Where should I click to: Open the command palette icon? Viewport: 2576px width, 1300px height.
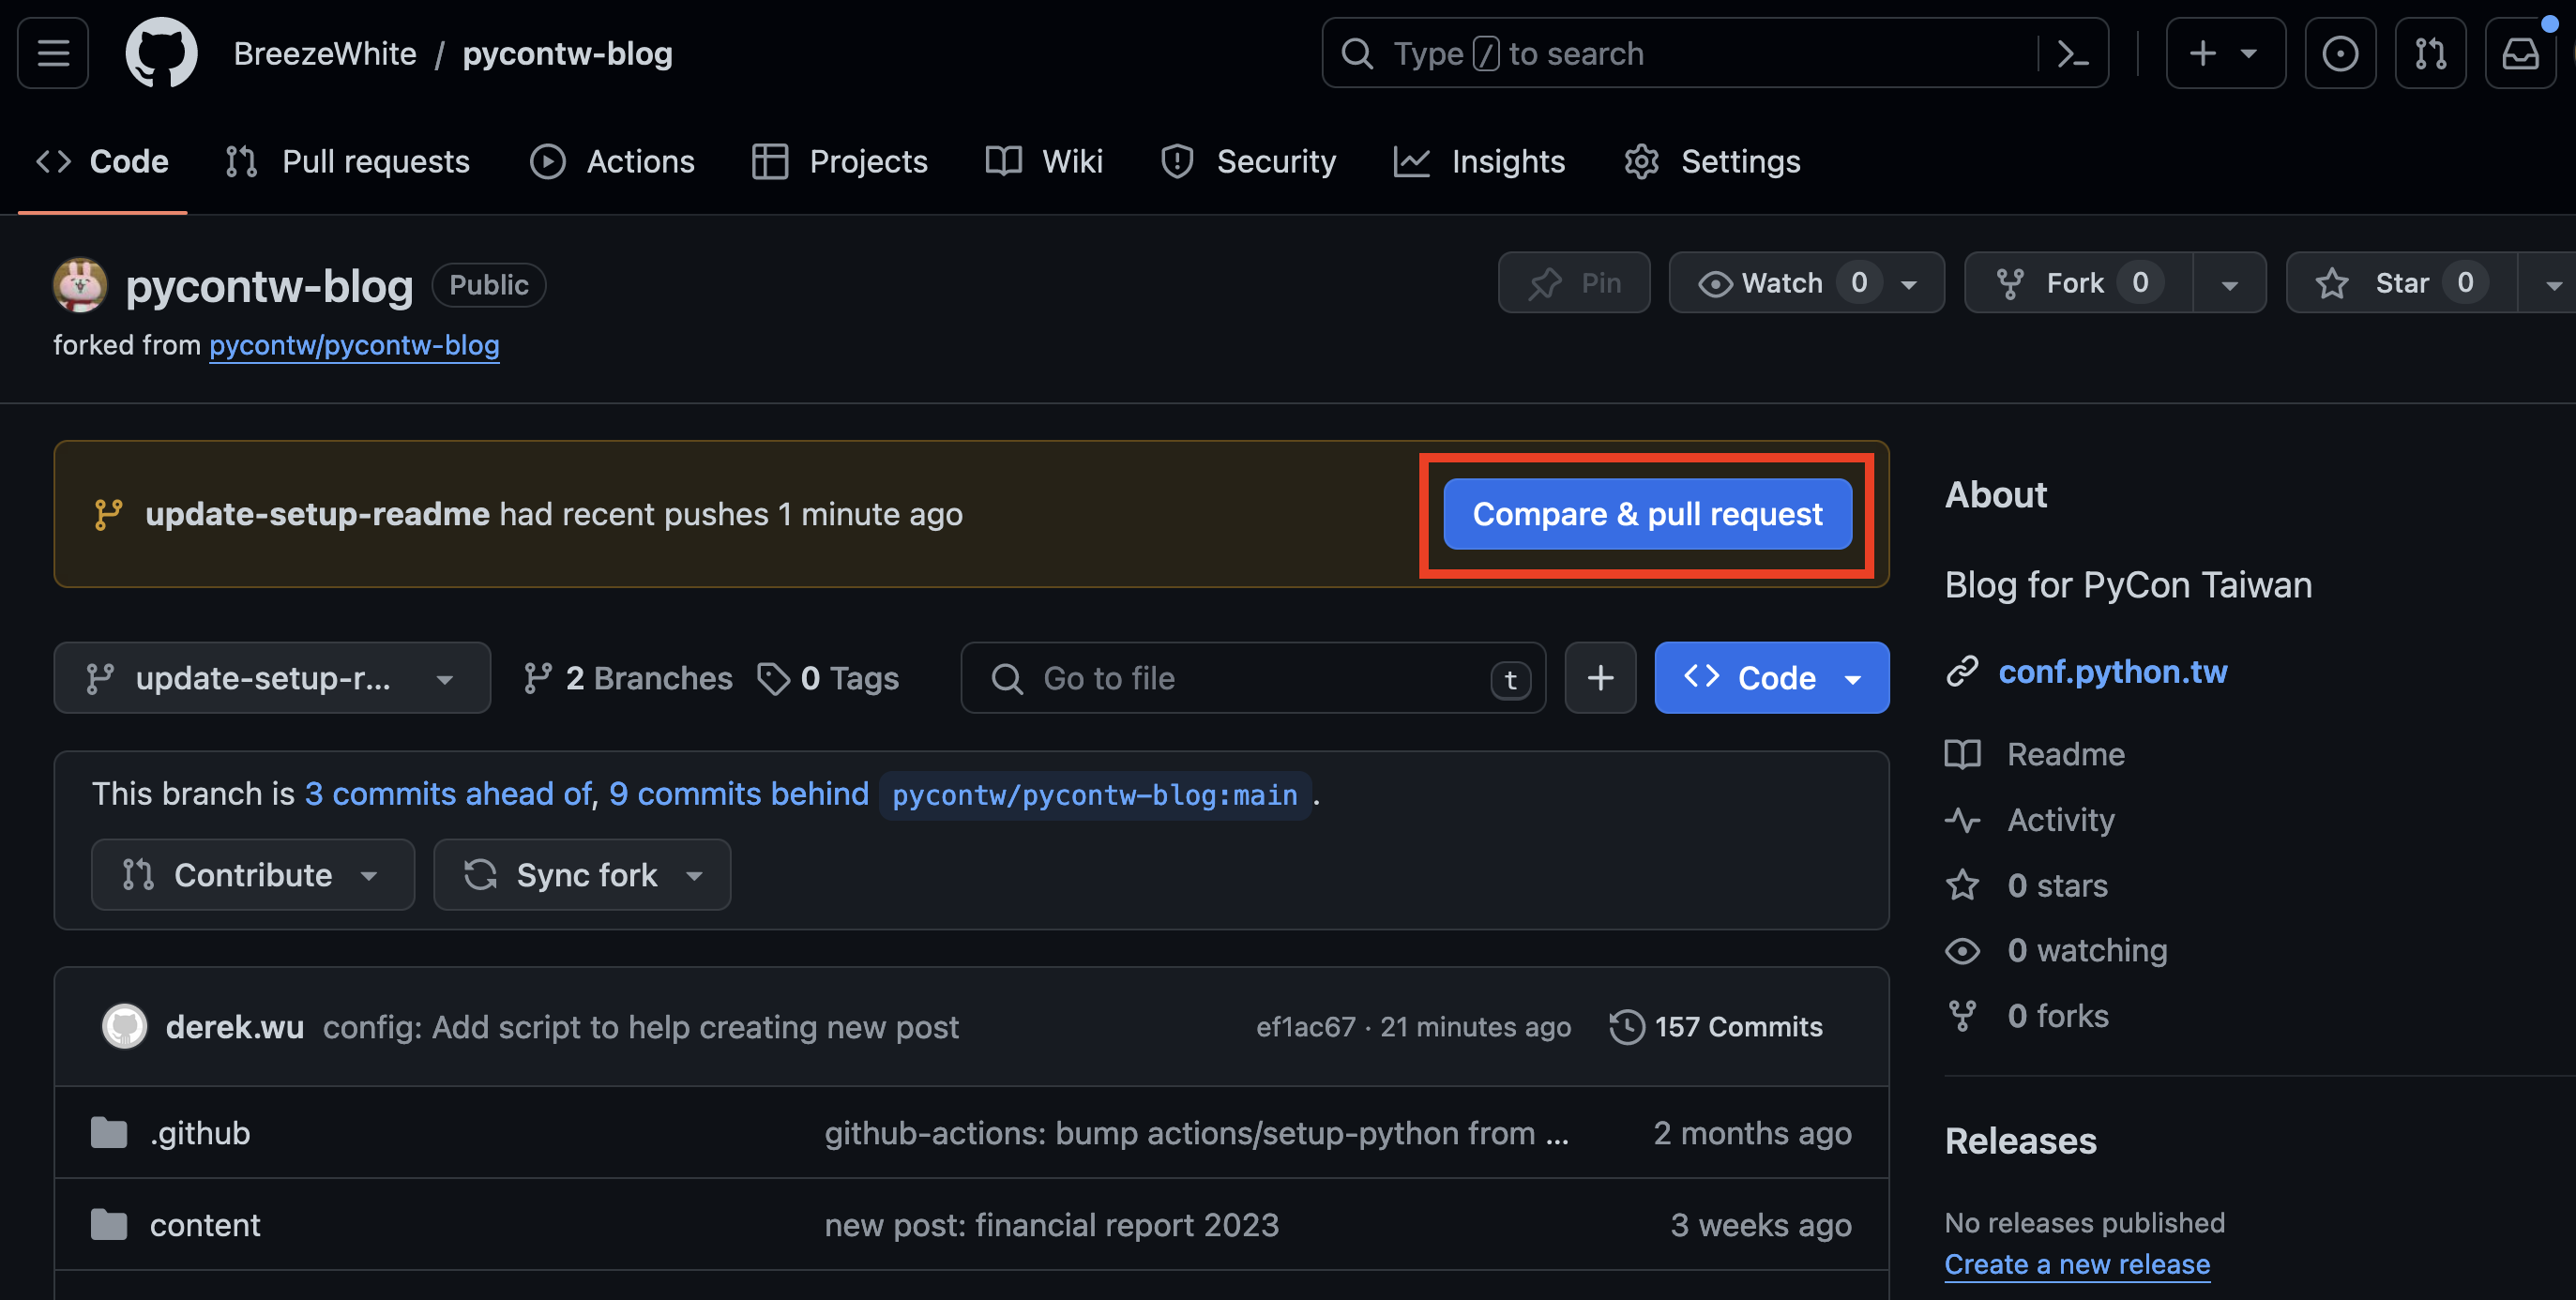point(2072,53)
